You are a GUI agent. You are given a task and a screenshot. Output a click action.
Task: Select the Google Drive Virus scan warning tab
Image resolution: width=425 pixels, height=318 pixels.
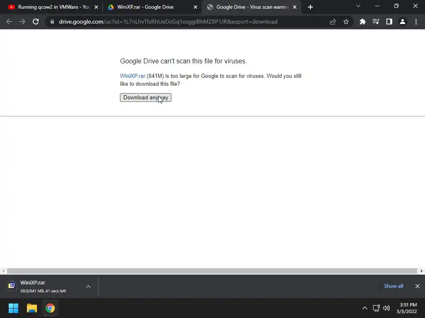251,7
